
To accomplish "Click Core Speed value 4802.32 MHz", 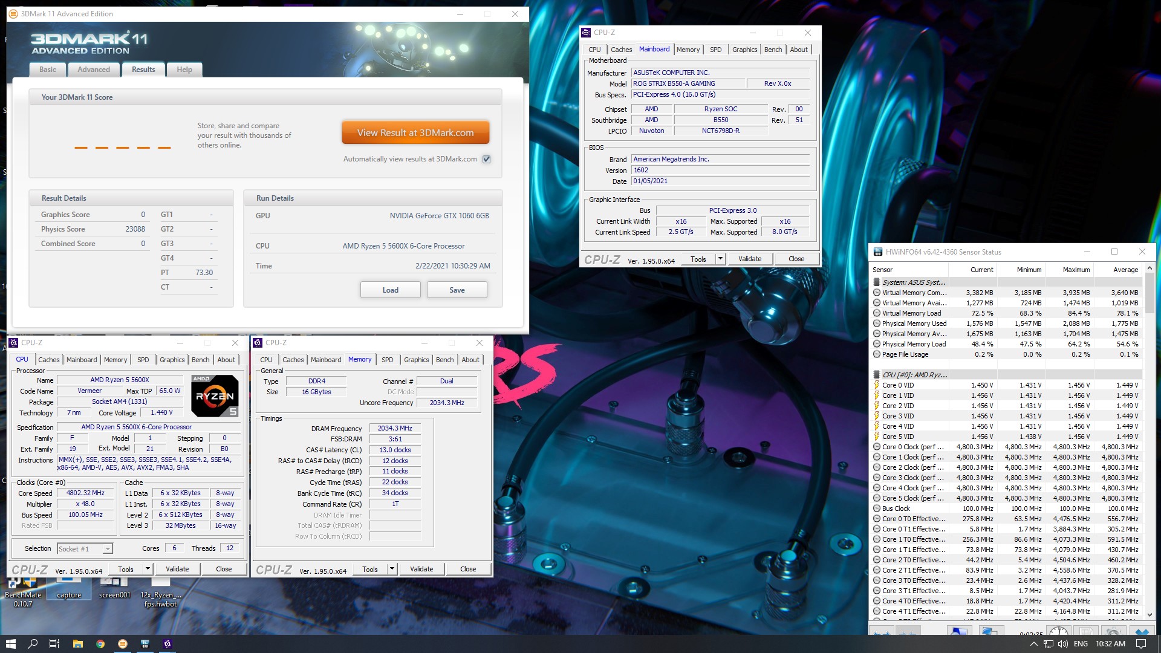I will 85,493.
